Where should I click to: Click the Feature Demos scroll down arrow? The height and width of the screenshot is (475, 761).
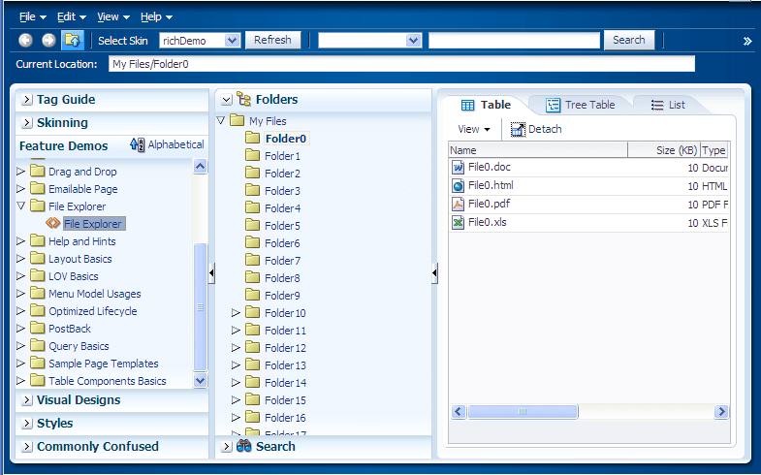(200, 380)
